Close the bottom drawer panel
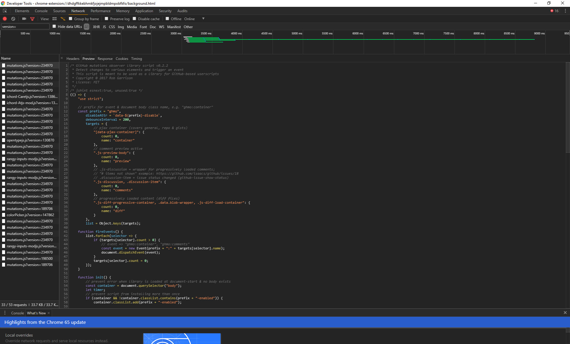Screen dimensions: 570x344 (x=565, y=313)
